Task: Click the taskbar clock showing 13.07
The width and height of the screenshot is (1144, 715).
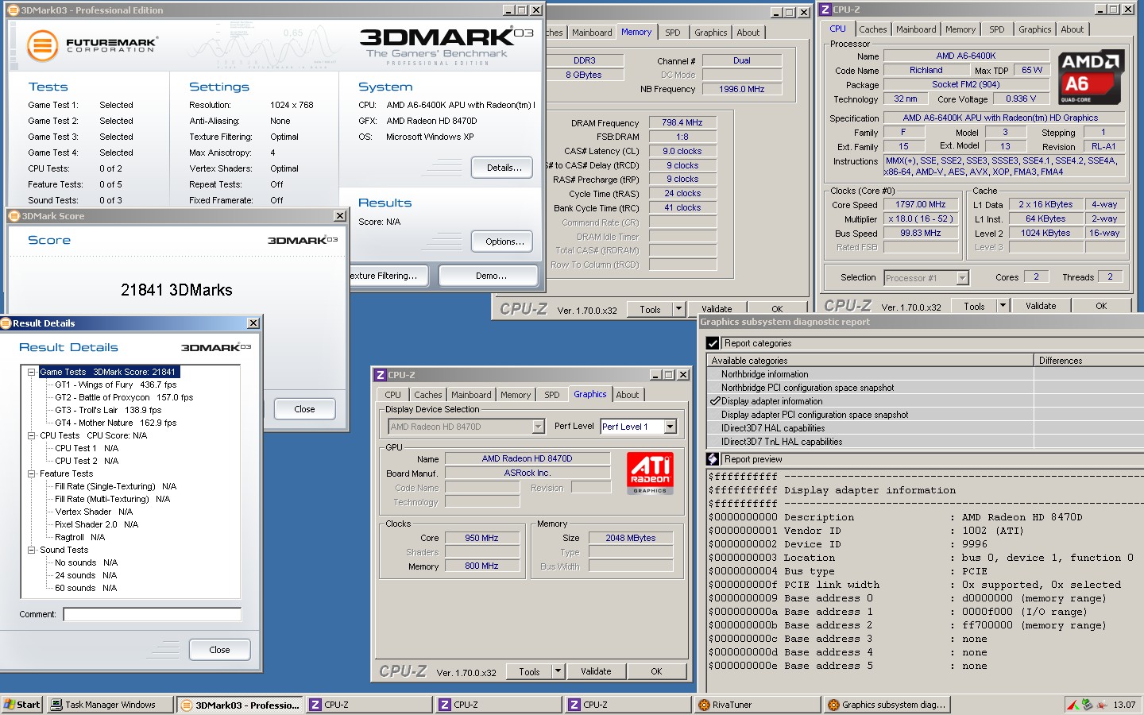Action: [x=1124, y=705]
